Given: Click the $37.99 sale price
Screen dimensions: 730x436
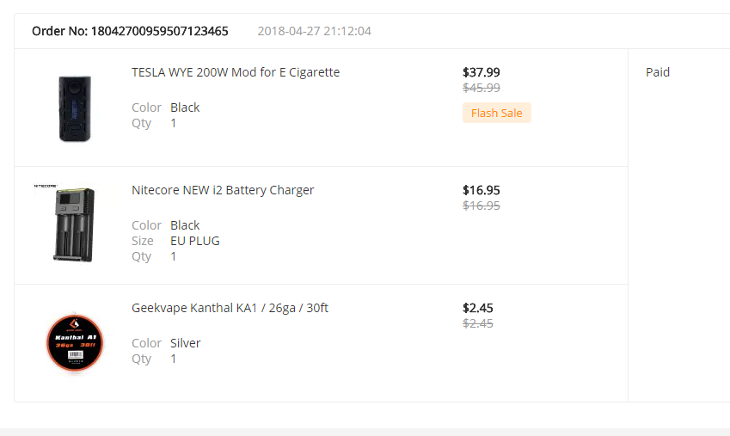Looking at the screenshot, I should coord(481,72).
